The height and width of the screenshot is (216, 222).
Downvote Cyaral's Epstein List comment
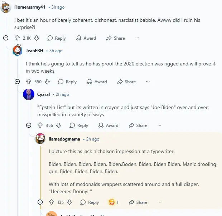tap(59, 125)
